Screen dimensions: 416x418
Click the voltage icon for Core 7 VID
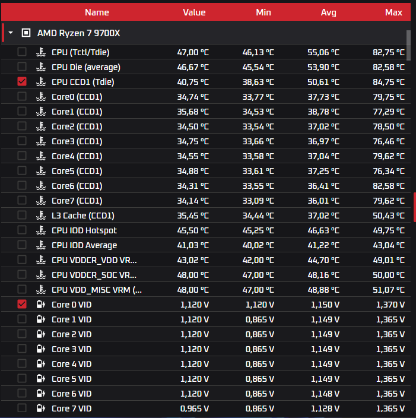pos(41,408)
